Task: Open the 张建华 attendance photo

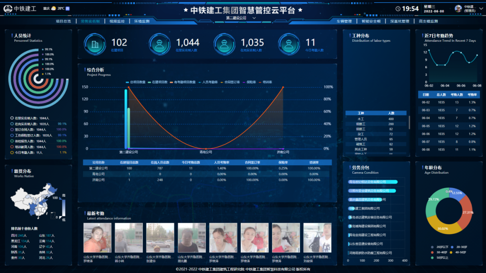Action: [160, 238]
